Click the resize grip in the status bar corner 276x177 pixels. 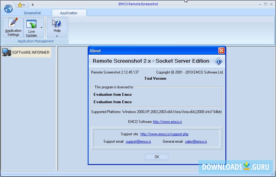pos(273,174)
